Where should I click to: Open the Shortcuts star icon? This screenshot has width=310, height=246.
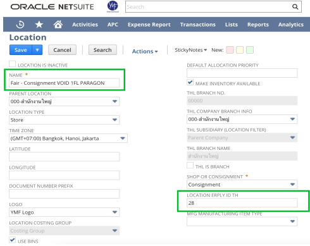coord(39,25)
